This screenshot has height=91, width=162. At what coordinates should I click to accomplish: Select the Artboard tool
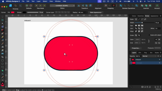click(3, 20)
